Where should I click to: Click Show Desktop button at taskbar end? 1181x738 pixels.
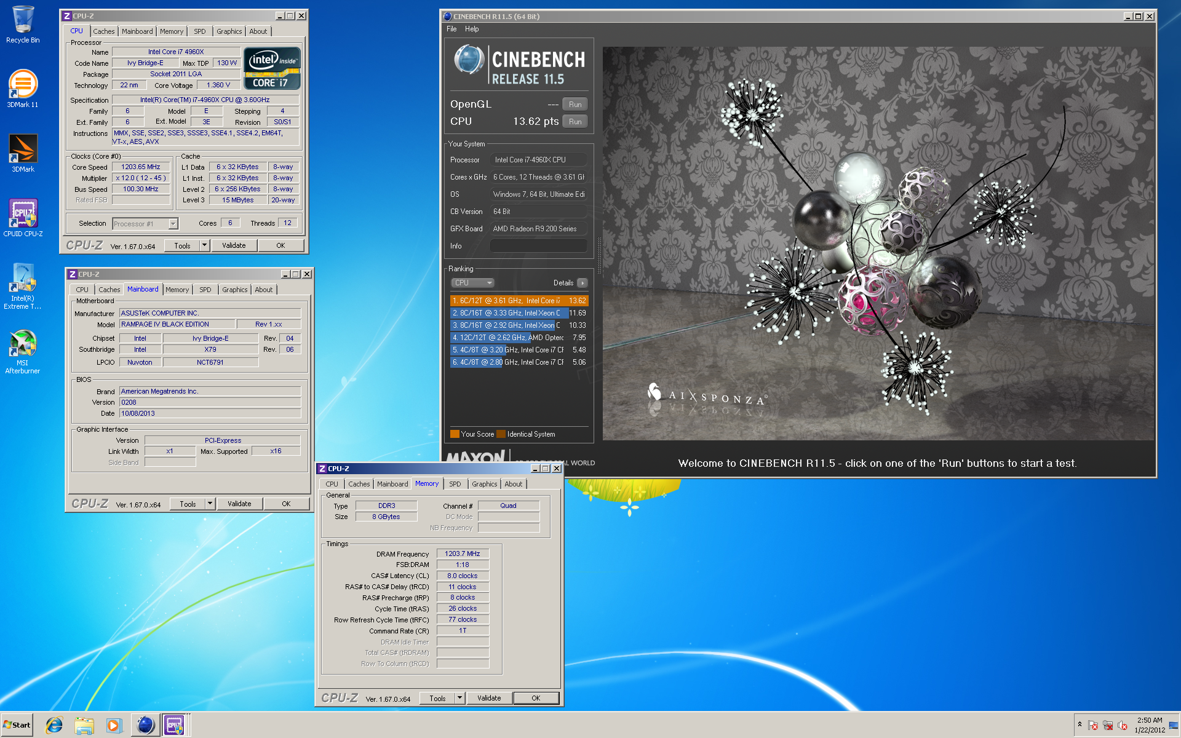(1174, 725)
